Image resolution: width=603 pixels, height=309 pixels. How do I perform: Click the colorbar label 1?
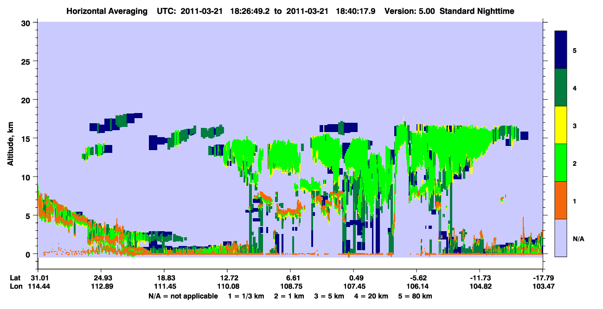[x=575, y=201]
